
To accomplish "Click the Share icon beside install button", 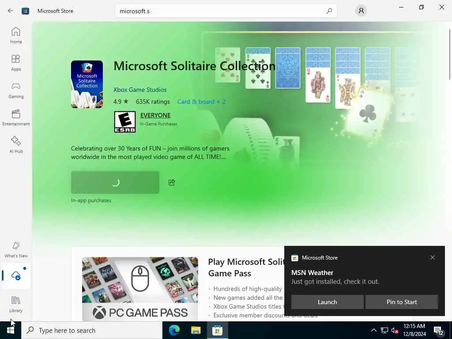I will pyautogui.click(x=172, y=182).
